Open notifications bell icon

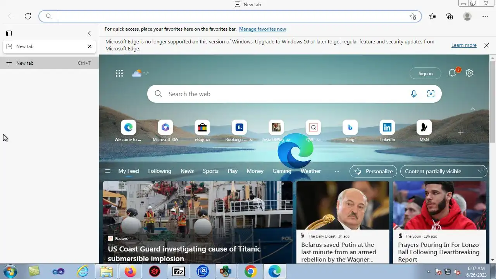[452, 73]
